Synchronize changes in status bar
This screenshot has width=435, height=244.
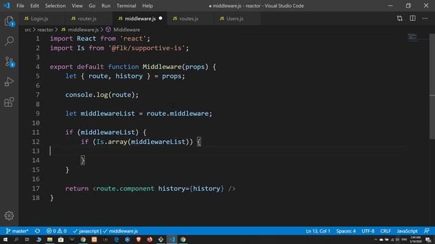37,231
